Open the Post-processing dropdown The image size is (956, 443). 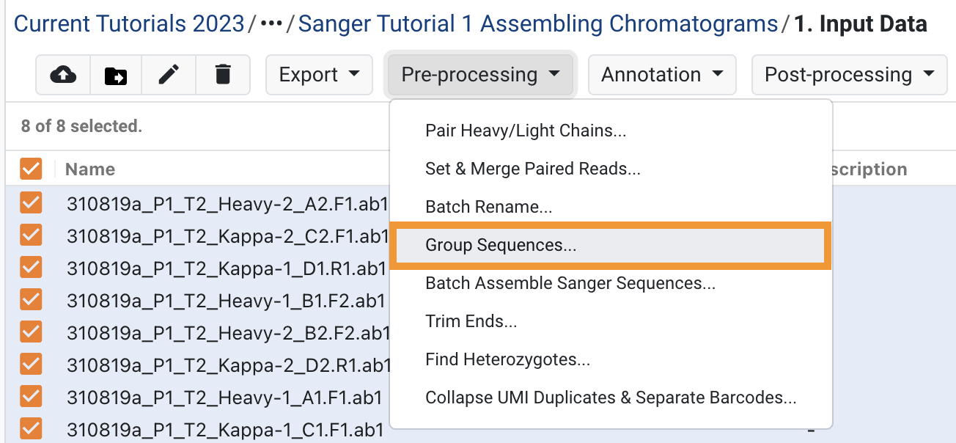point(850,75)
